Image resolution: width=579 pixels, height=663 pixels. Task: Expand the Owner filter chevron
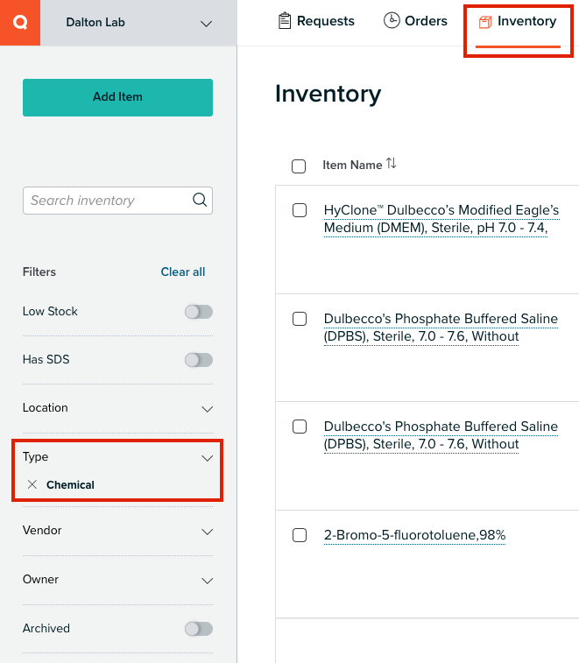pyautogui.click(x=208, y=581)
